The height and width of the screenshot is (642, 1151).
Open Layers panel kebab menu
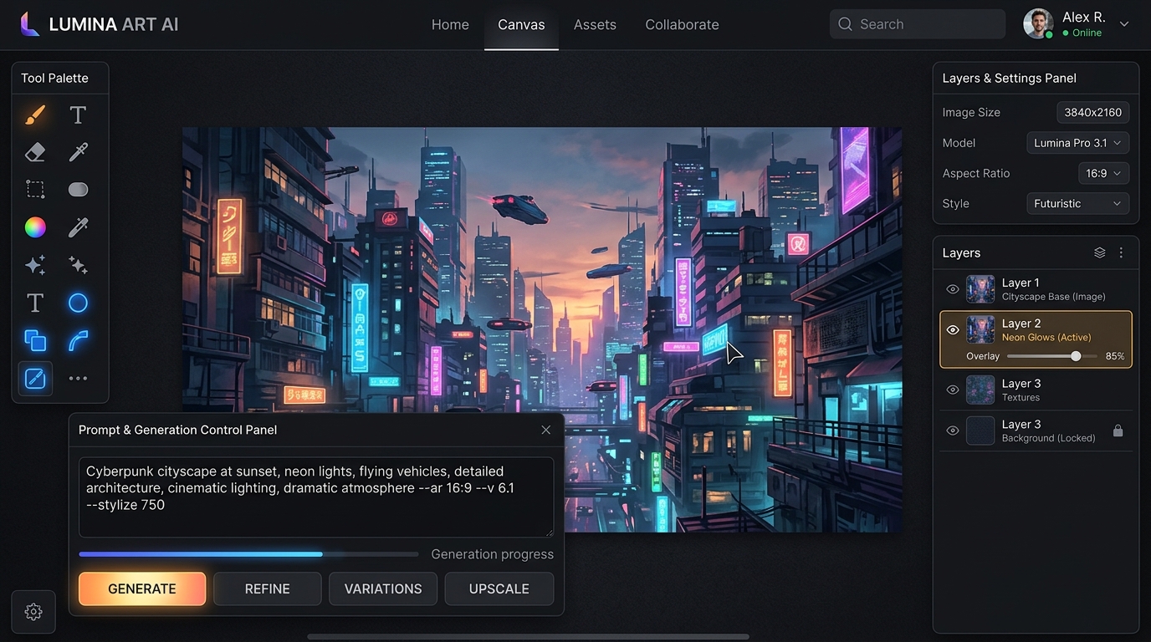1122,252
